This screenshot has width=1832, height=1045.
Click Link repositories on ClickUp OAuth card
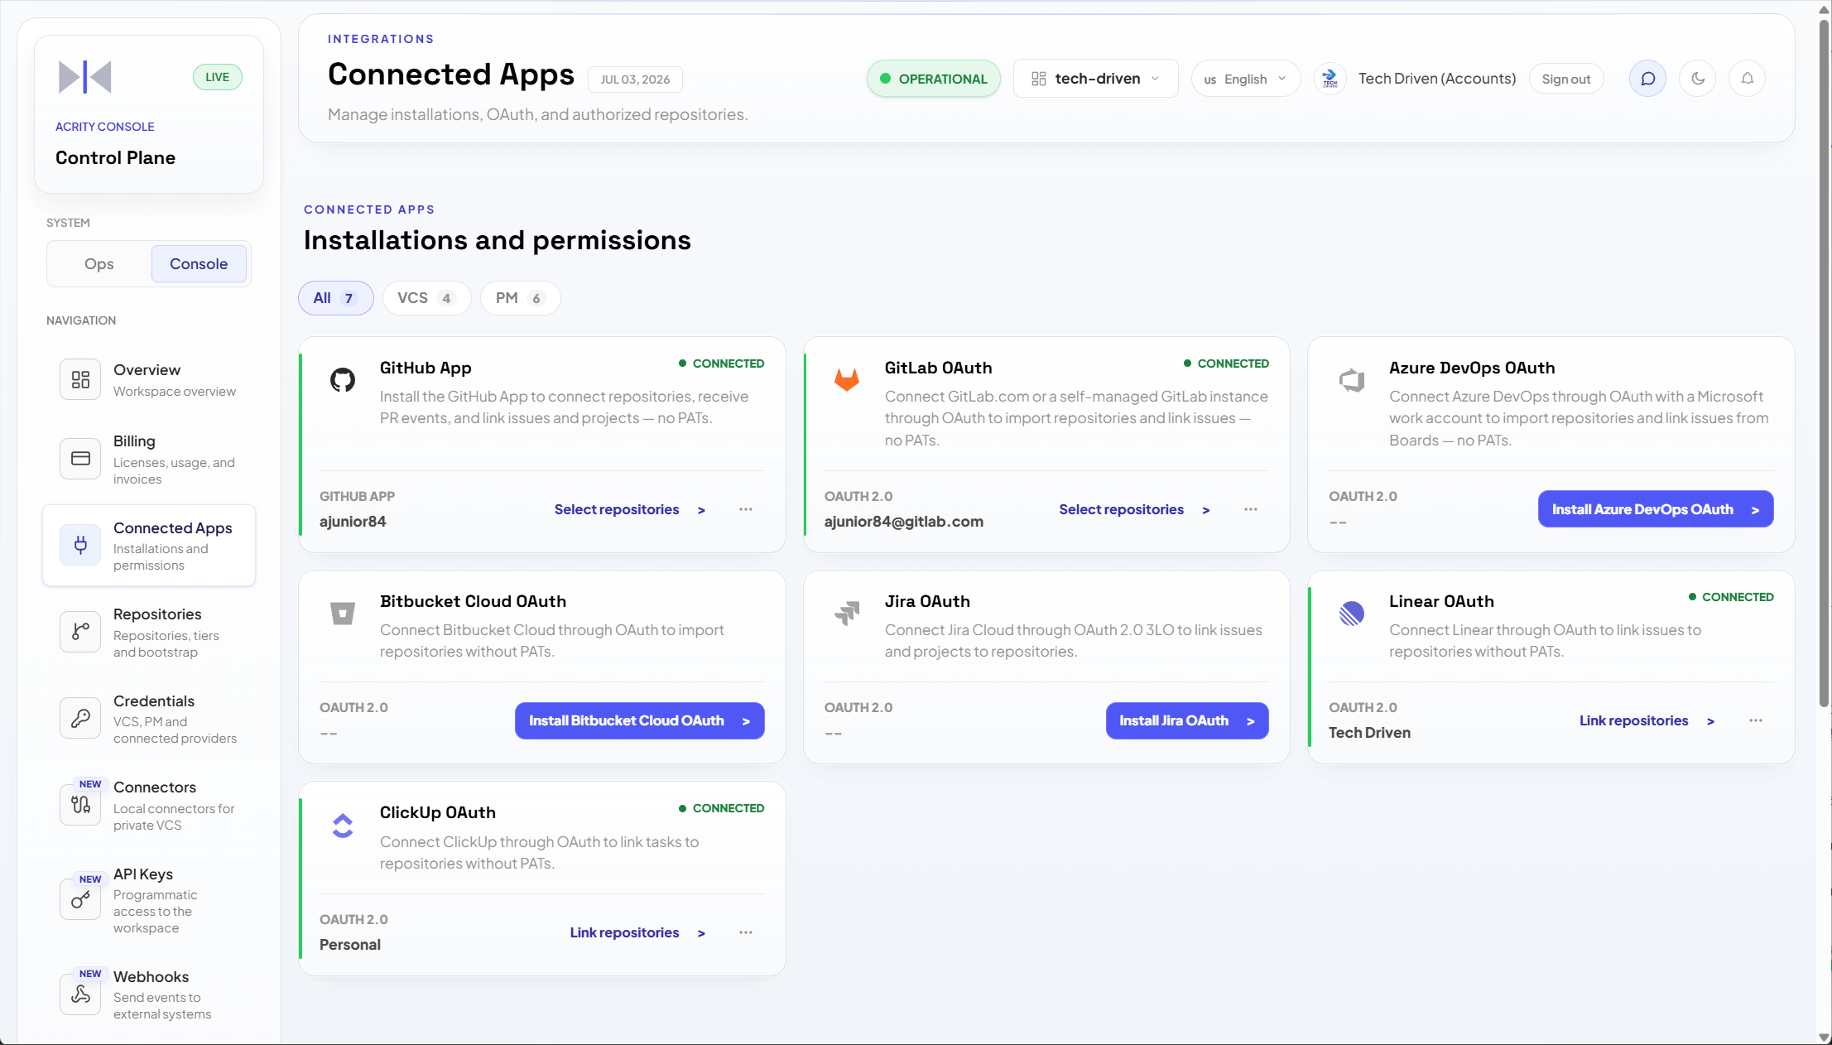click(637, 932)
